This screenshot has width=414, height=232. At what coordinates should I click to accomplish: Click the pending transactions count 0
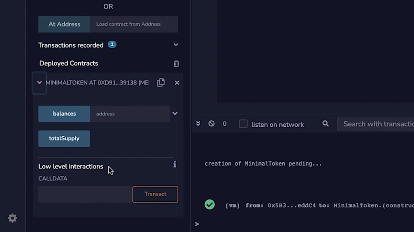224,124
